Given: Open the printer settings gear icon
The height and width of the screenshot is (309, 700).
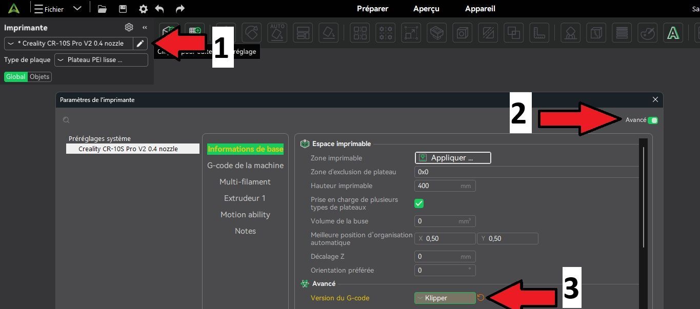Looking at the screenshot, I should click(x=129, y=27).
